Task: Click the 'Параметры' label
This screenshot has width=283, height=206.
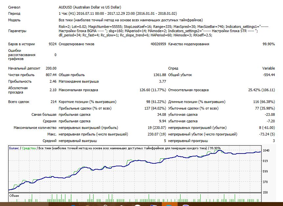Action: [17, 31]
